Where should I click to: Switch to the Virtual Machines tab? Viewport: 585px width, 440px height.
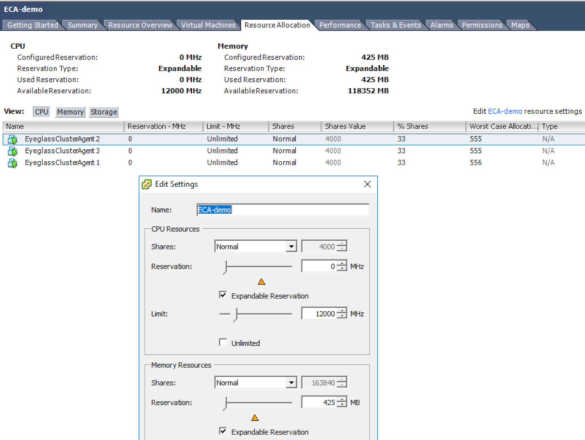(x=208, y=25)
